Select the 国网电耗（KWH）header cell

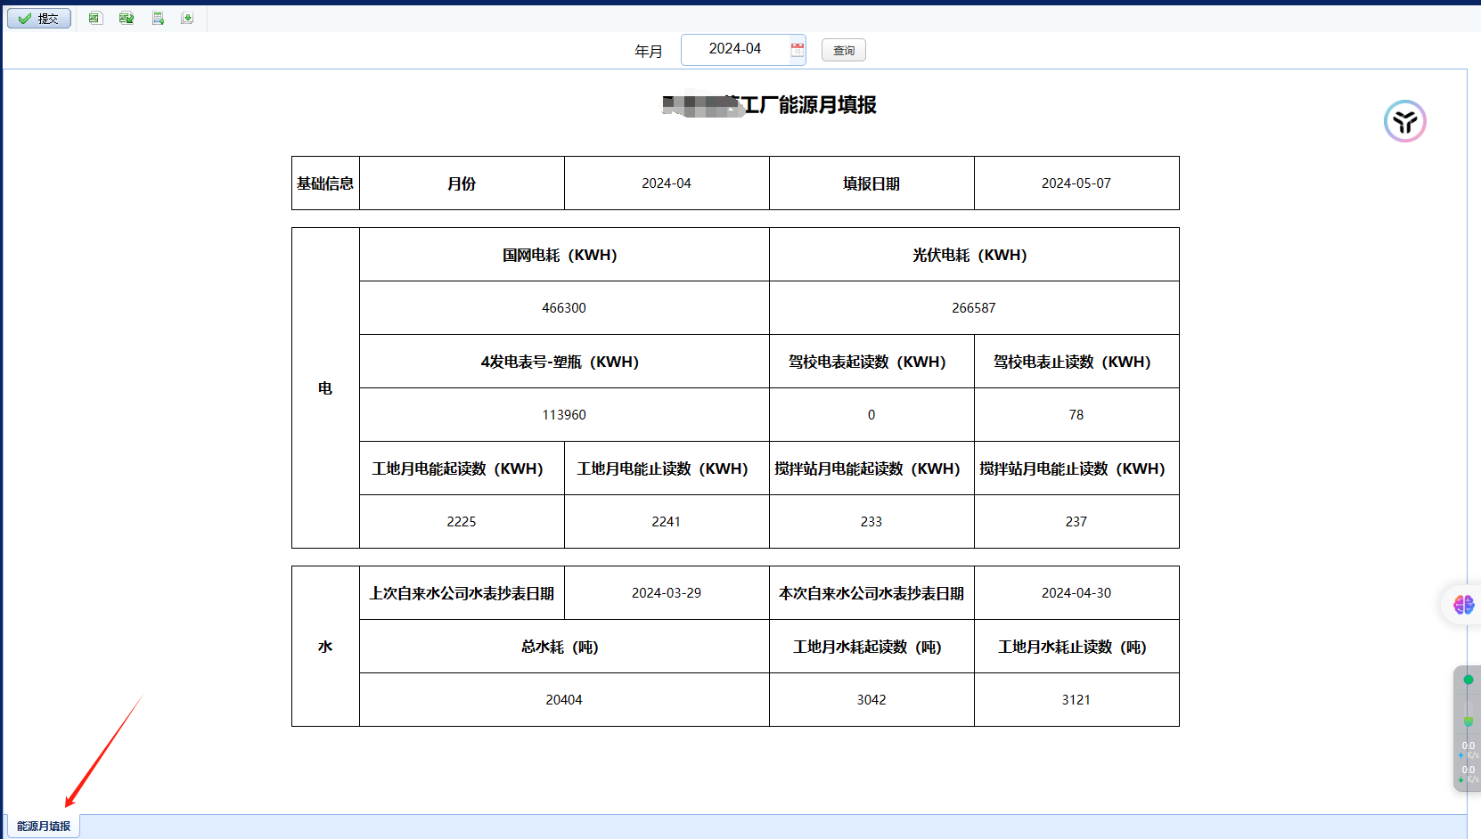click(564, 255)
